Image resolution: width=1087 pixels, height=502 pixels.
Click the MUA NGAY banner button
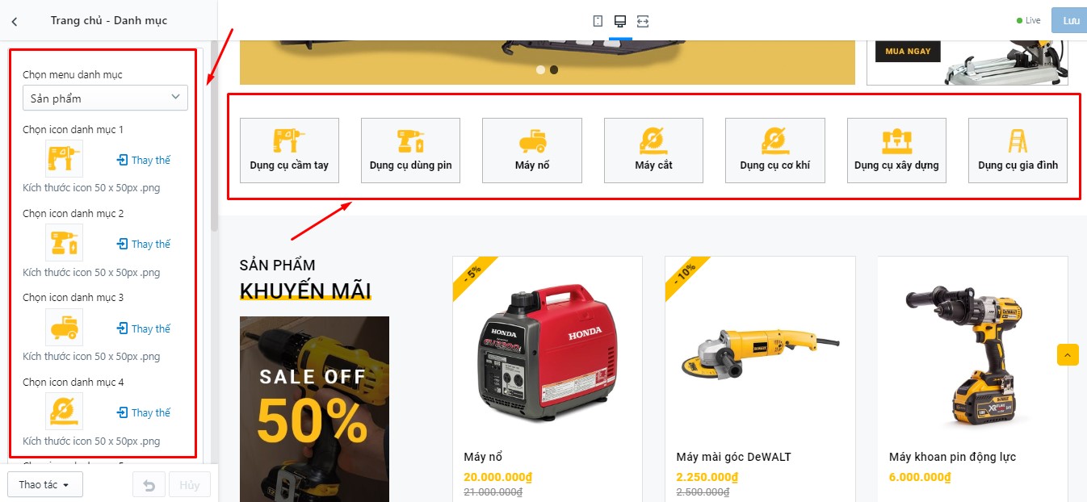tap(908, 51)
